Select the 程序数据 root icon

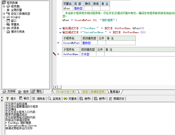[4, 3]
